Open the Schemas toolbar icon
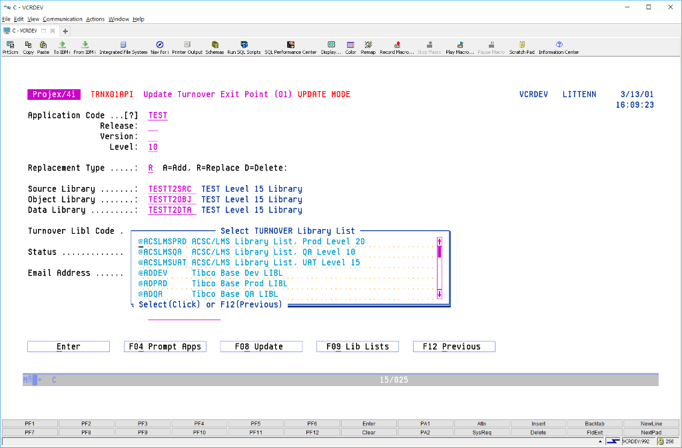 point(214,47)
